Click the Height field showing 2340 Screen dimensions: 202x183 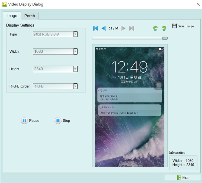pos(55,69)
